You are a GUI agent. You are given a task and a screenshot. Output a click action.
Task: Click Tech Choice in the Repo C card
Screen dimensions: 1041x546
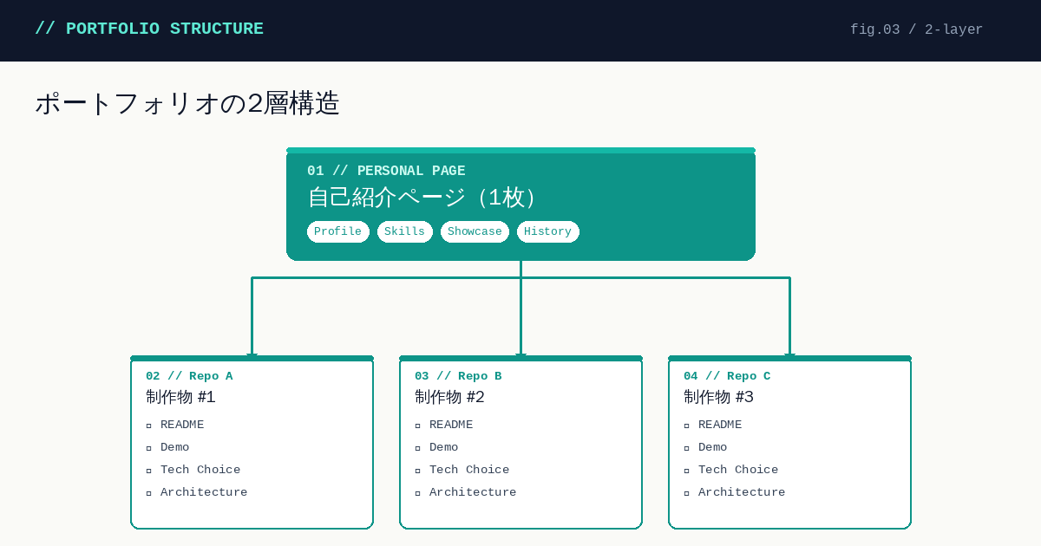coord(738,470)
